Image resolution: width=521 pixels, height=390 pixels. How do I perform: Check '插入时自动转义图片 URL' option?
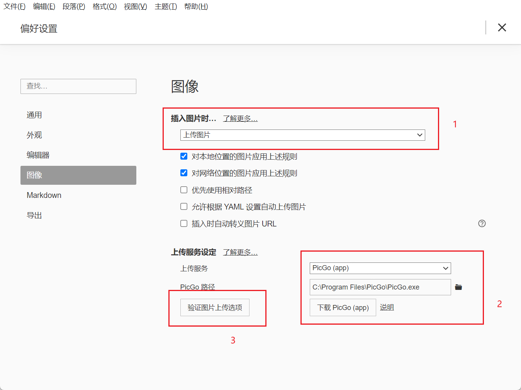tap(184, 223)
